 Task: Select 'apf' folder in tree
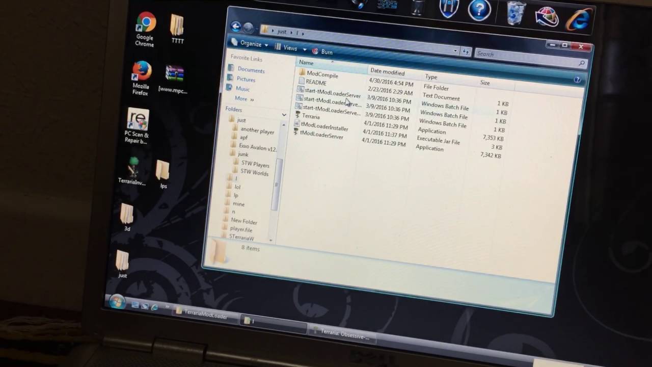click(x=240, y=138)
